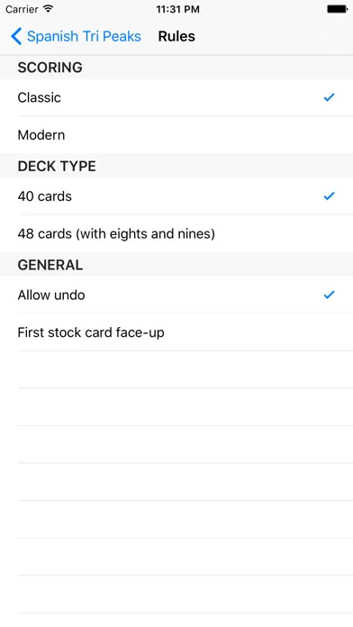Image resolution: width=353 pixels, height=627 pixels.
Task: Tap the Wi-Fi signal icon in status bar
Action: tap(48, 9)
